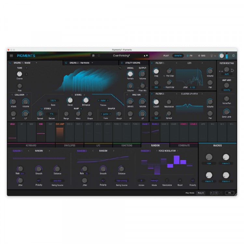This screenshot has height=244, width=244.
Task: Click the ENV AMP modulation slot
Action: pos(60,131)
